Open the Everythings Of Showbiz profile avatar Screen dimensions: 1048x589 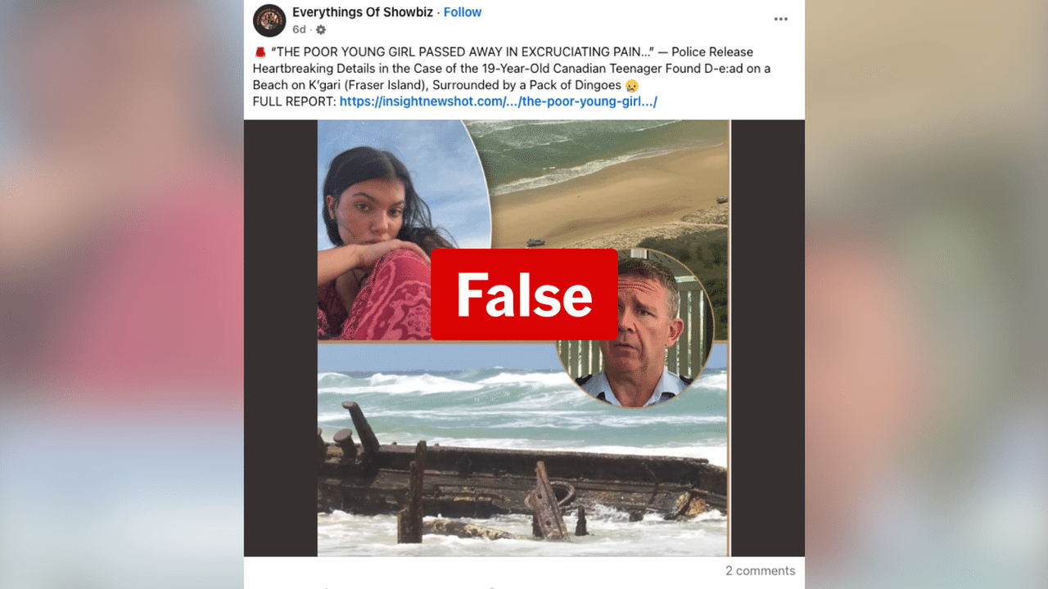coord(269,20)
